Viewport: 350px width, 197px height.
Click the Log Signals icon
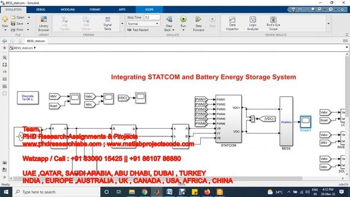coord(65,24)
